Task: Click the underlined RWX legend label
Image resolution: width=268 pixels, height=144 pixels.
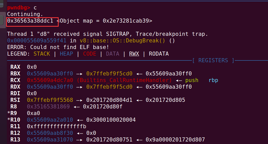Action: (x=134, y=54)
